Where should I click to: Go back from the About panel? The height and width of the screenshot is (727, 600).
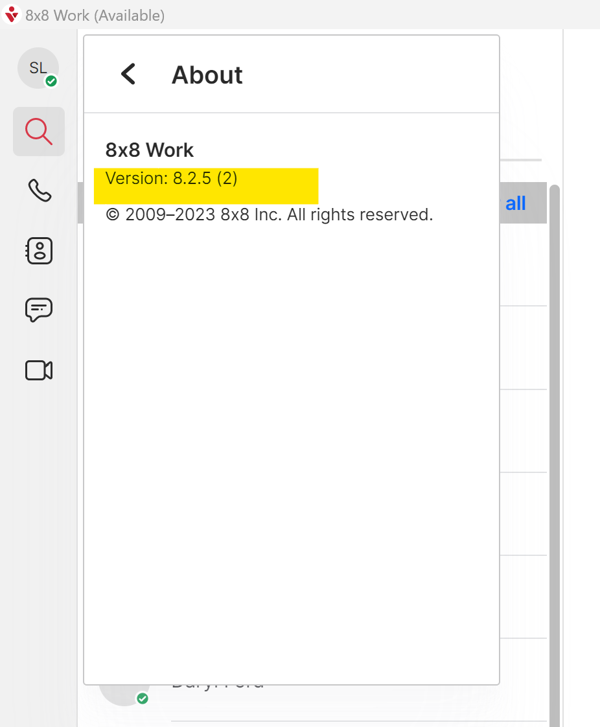click(128, 74)
